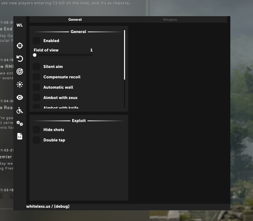This screenshot has width=253, height=221.
Task: Click the General panel vertical scrollbar
Action: point(124,55)
